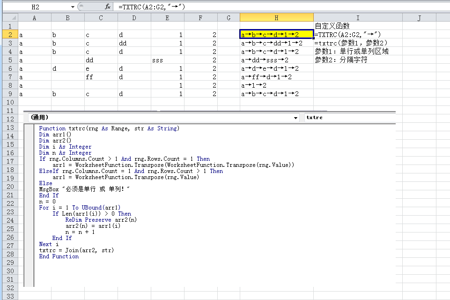Select row 9 header
450x300 pixels.
(10, 94)
